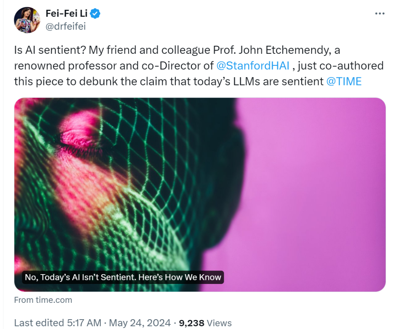The image size is (393, 329).
Task: Open Fei-Fei Li's profile picture avatar
Action: [x=27, y=20]
